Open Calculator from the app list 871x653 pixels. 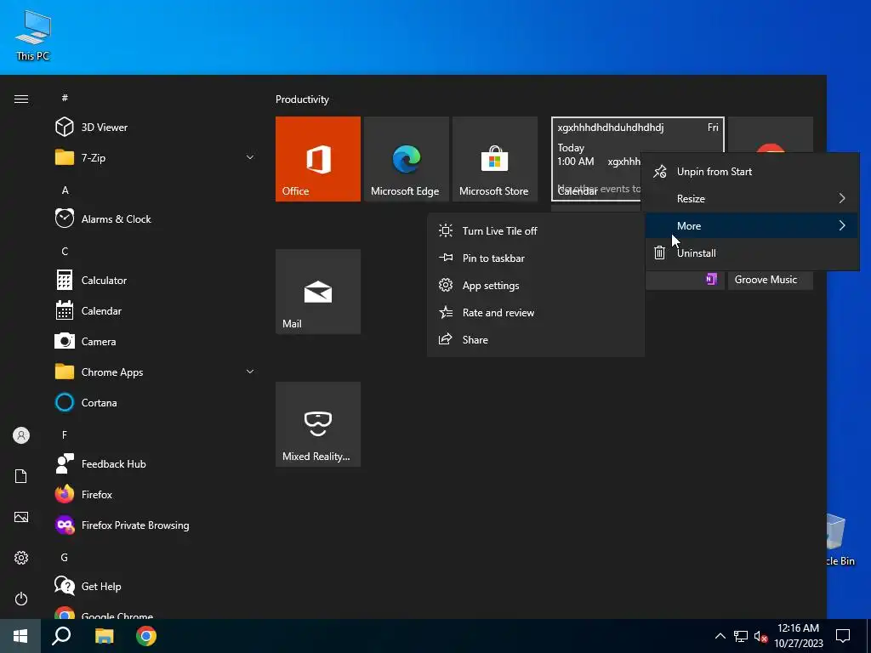coord(90,281)
